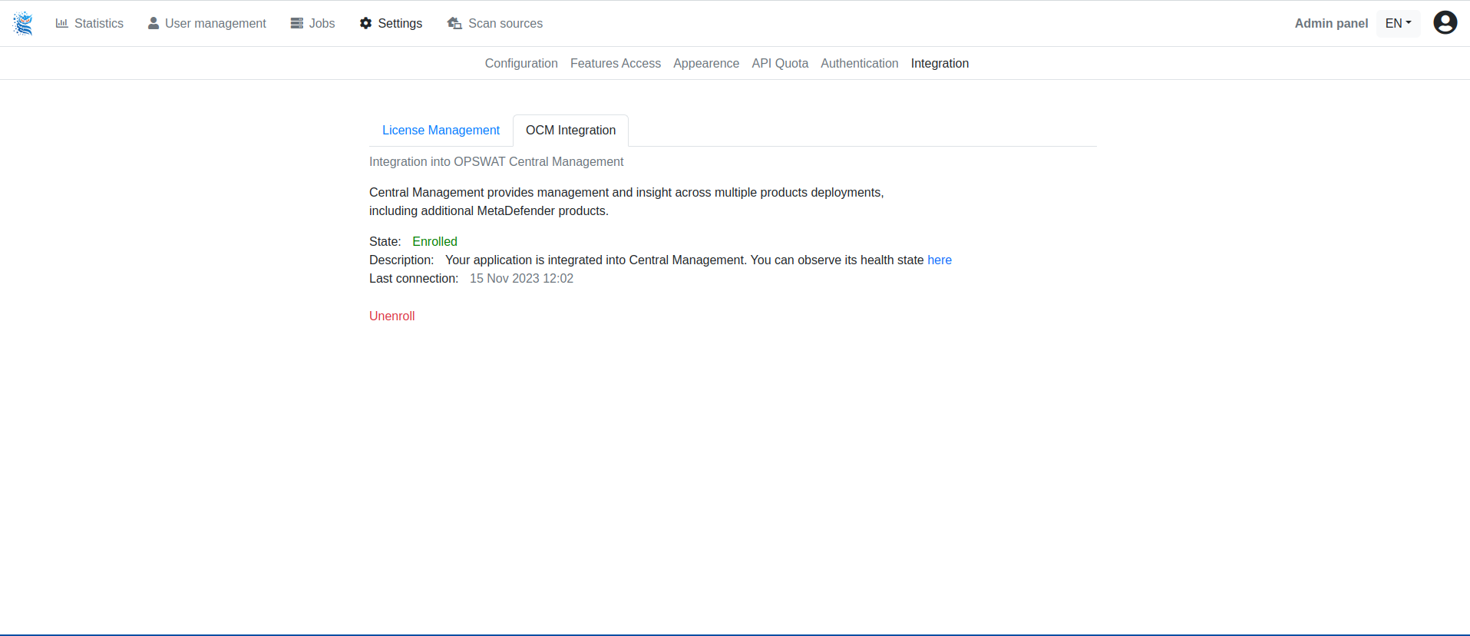This screenshot has width=1470, height=636.
Task: Click the 'Description:' label
Action: [401, 260]
